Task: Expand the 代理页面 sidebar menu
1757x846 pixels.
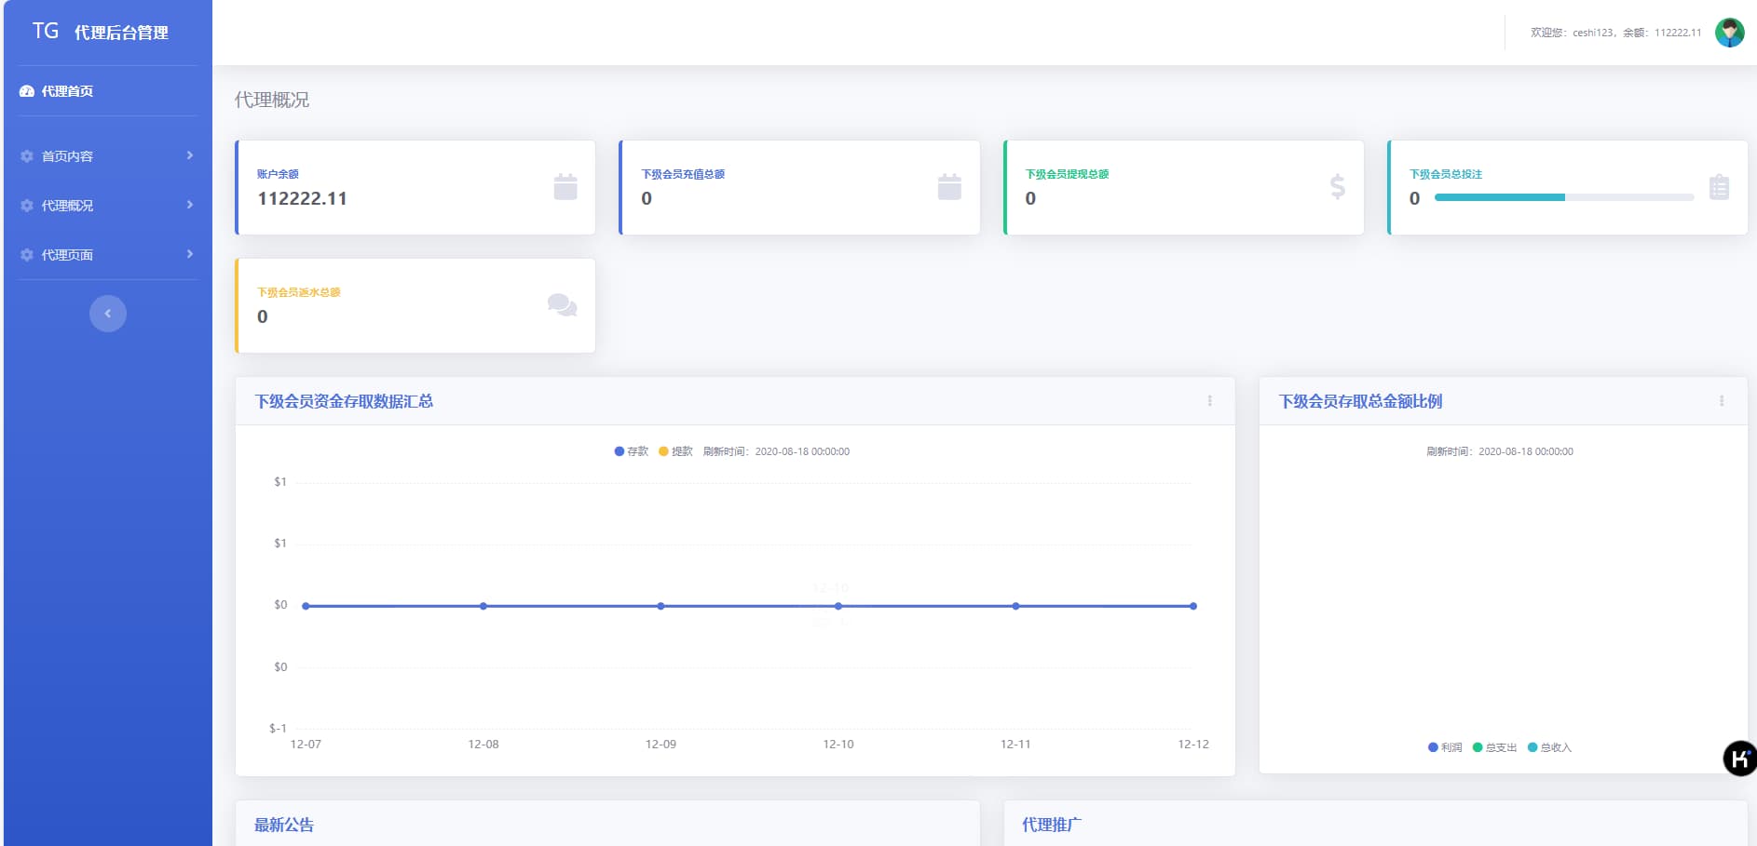Action: (x=107, y=255)
